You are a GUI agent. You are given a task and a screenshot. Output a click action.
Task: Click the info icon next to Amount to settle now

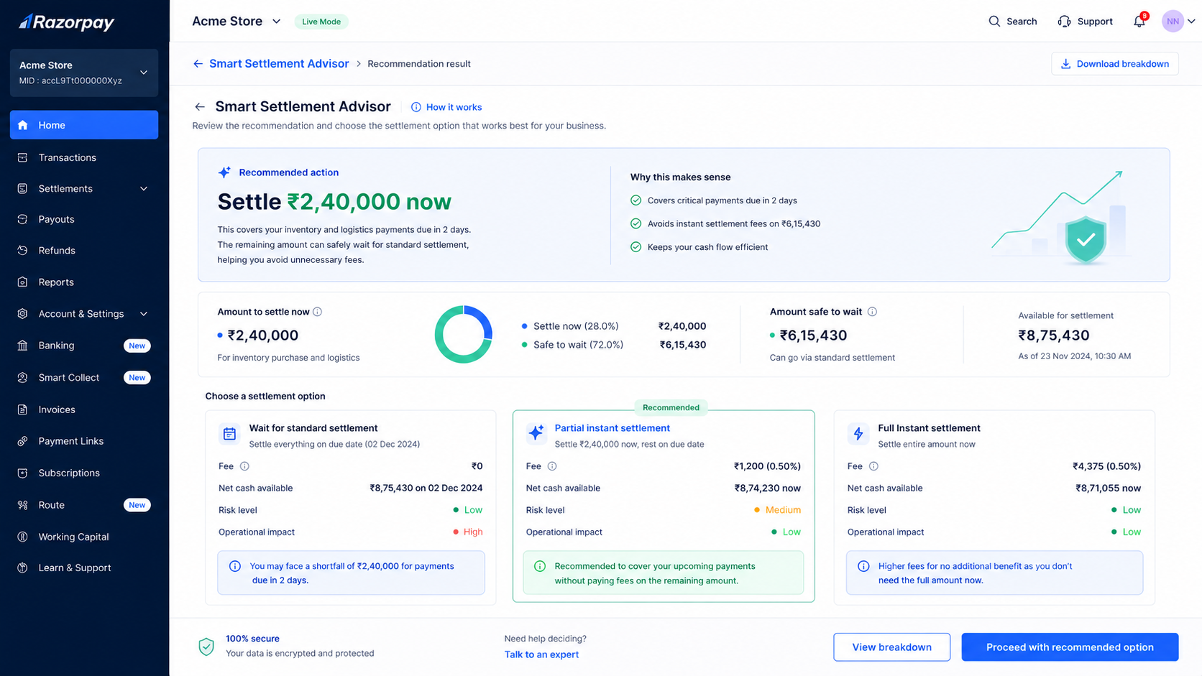(318, 312)
